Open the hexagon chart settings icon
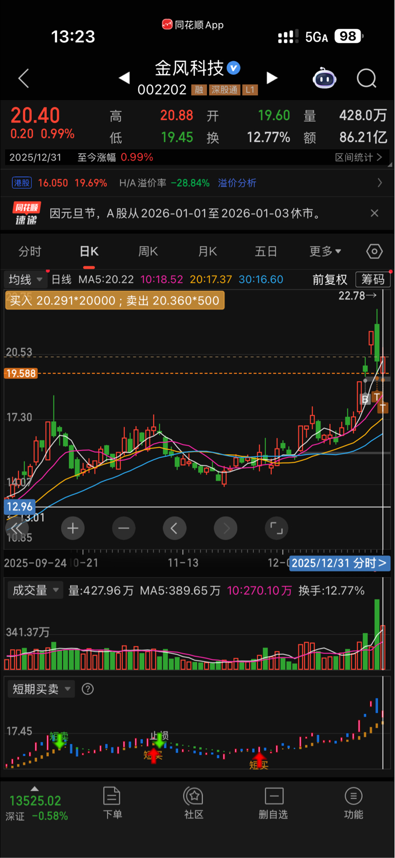This screenshot has height=858, width=395. 374,251
